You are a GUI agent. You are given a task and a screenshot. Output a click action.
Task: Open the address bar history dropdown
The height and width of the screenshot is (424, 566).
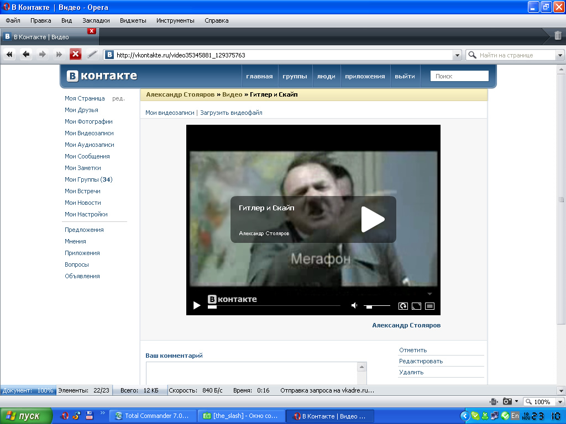tap(457, 55)
